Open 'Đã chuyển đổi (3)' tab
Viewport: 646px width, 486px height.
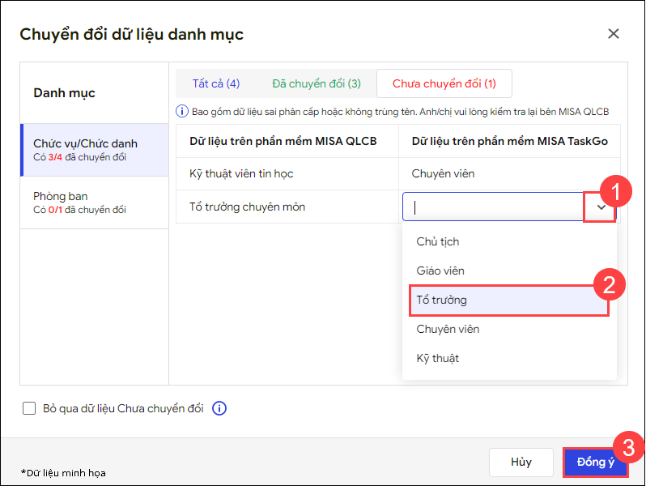pos(317,83)
